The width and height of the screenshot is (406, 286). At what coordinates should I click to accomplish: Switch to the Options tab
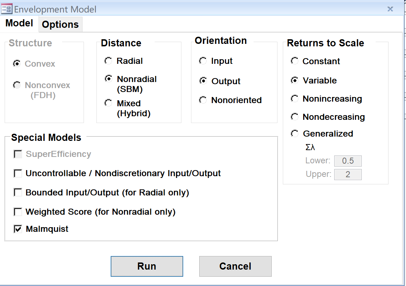point(60,25)
